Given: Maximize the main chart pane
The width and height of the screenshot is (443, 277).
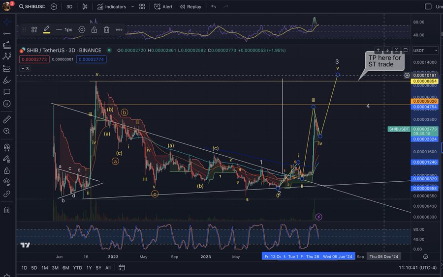Looking at the screenshot, I should tap(405, 50).
